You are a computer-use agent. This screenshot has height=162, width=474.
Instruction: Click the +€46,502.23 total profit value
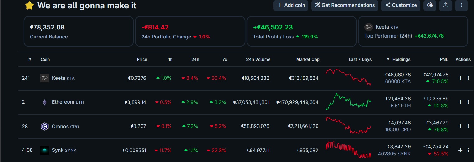(x=273, y=27)
